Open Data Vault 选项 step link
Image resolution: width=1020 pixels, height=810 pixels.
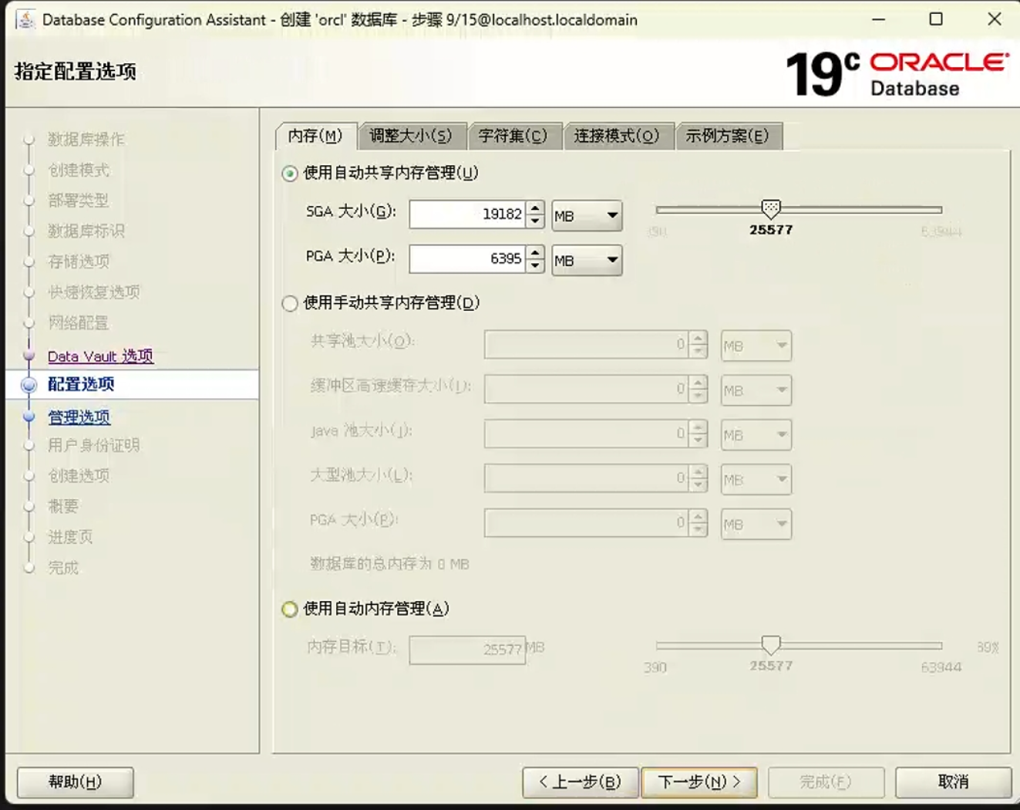point(100,356)
